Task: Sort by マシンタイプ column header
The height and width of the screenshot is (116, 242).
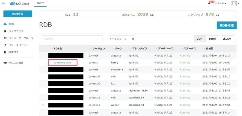Action: point(139,49)
